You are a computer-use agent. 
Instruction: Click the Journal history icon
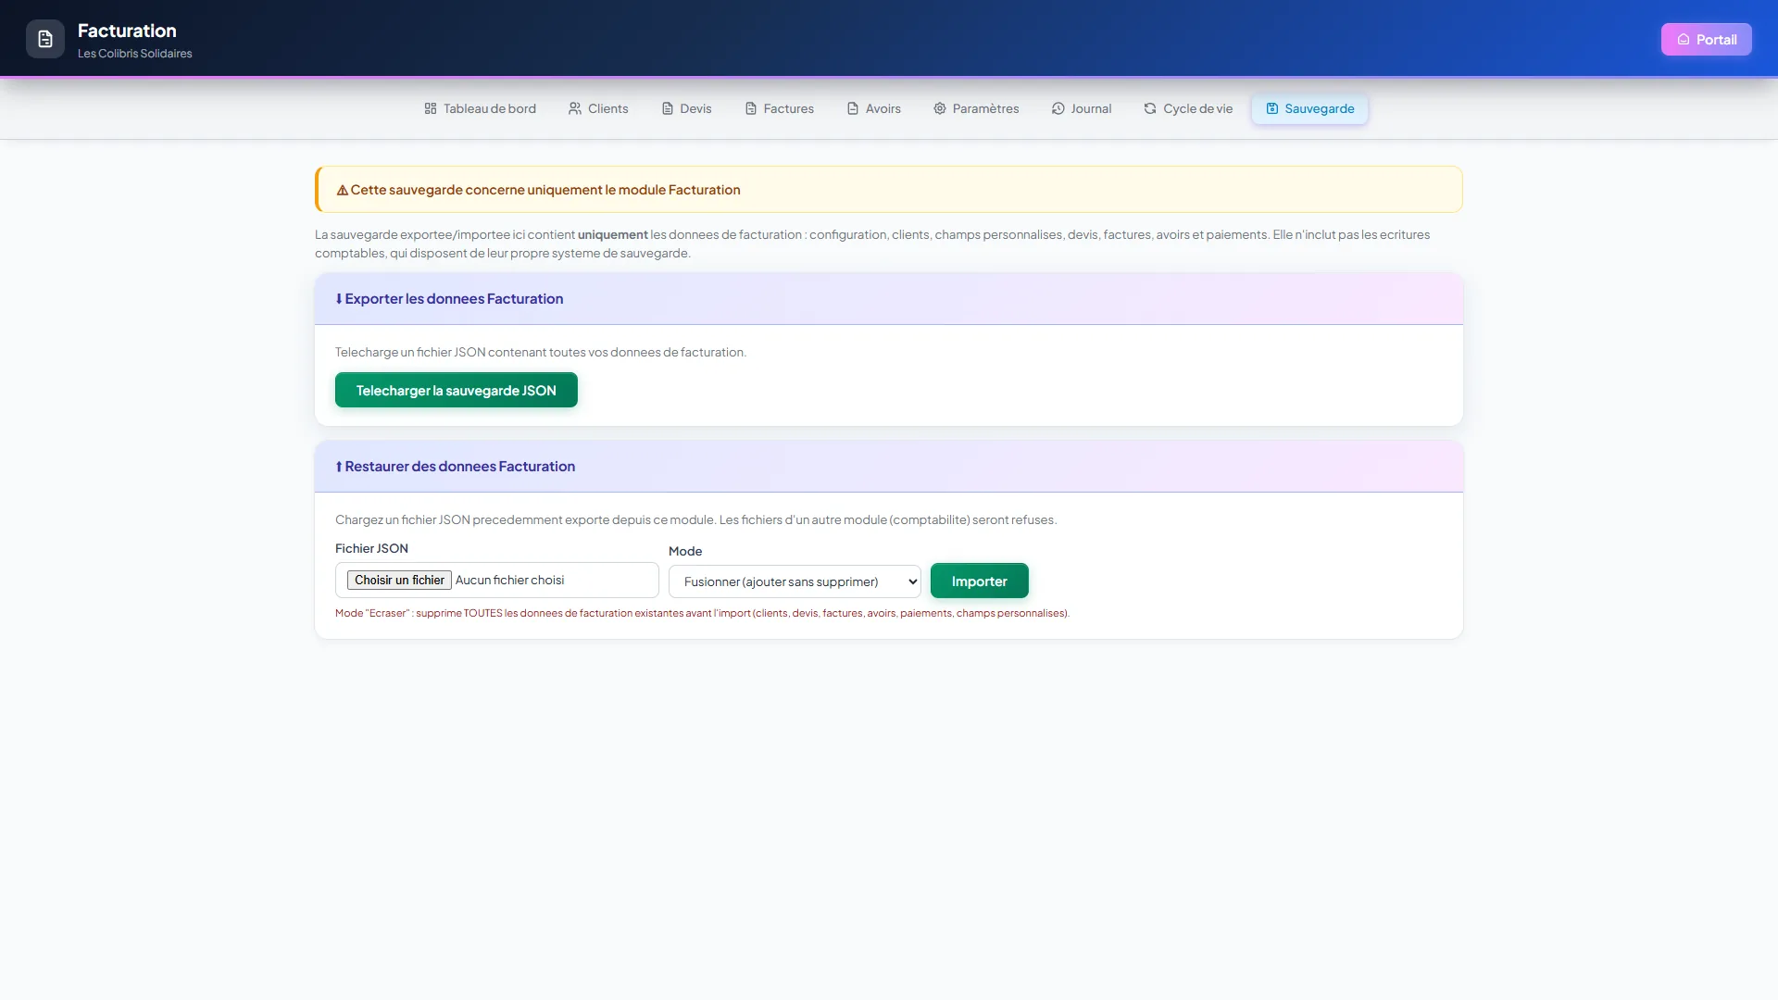1058,108
